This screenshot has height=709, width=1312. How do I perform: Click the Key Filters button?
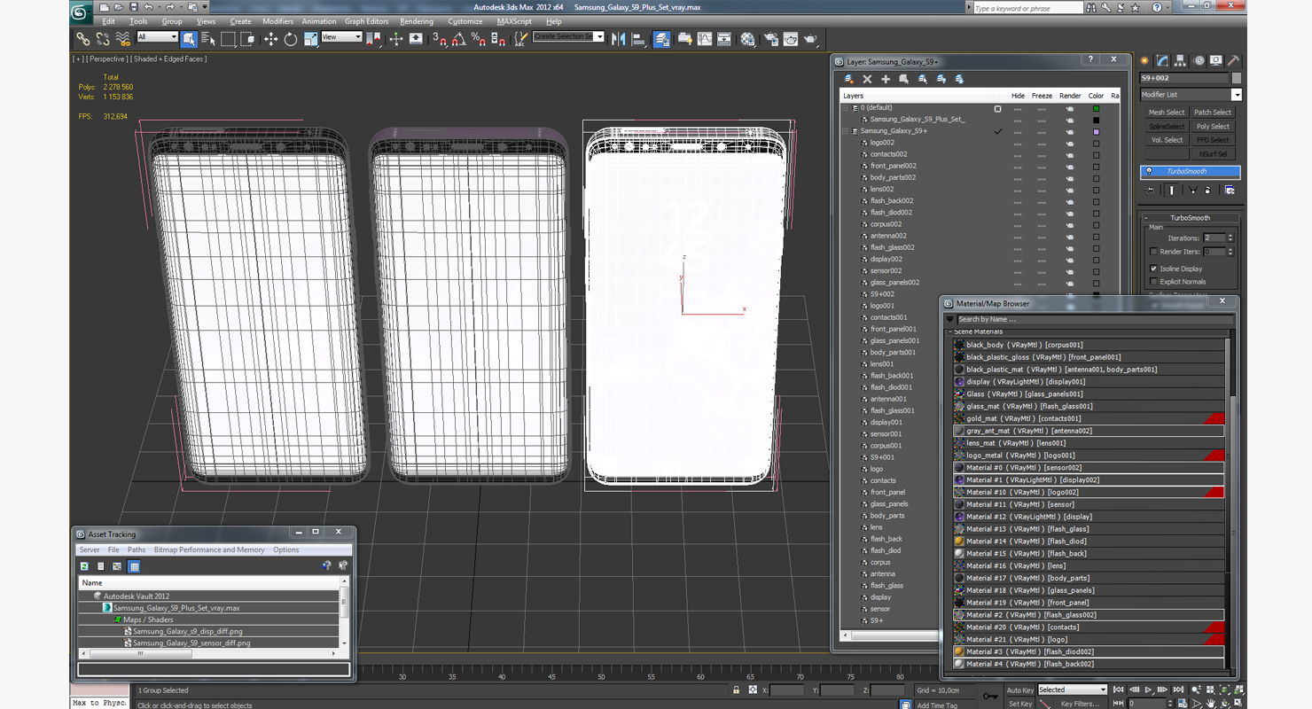click(x=1080, y=704)
